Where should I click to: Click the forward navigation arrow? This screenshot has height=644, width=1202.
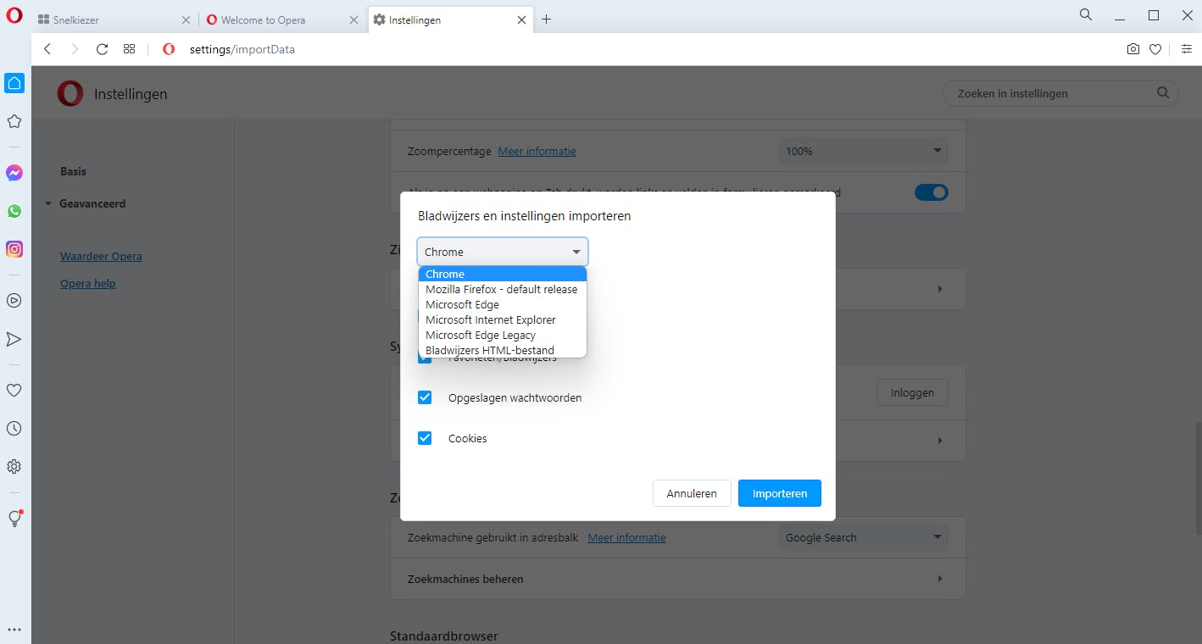point(75,49)
